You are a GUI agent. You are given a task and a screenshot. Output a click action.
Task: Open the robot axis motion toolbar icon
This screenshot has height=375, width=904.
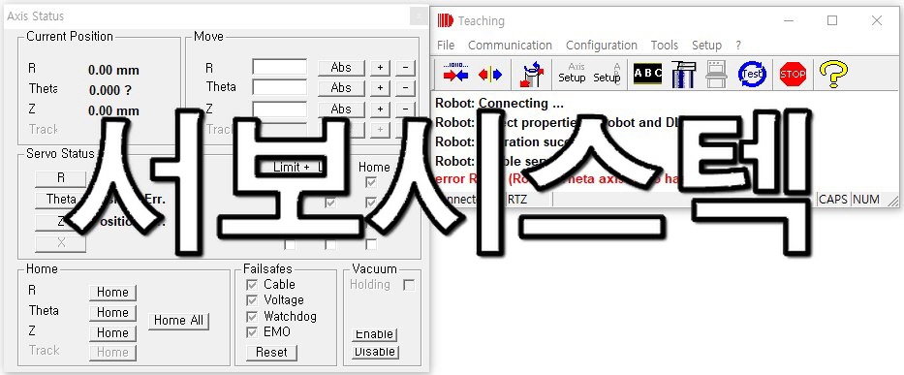point(532,74)
